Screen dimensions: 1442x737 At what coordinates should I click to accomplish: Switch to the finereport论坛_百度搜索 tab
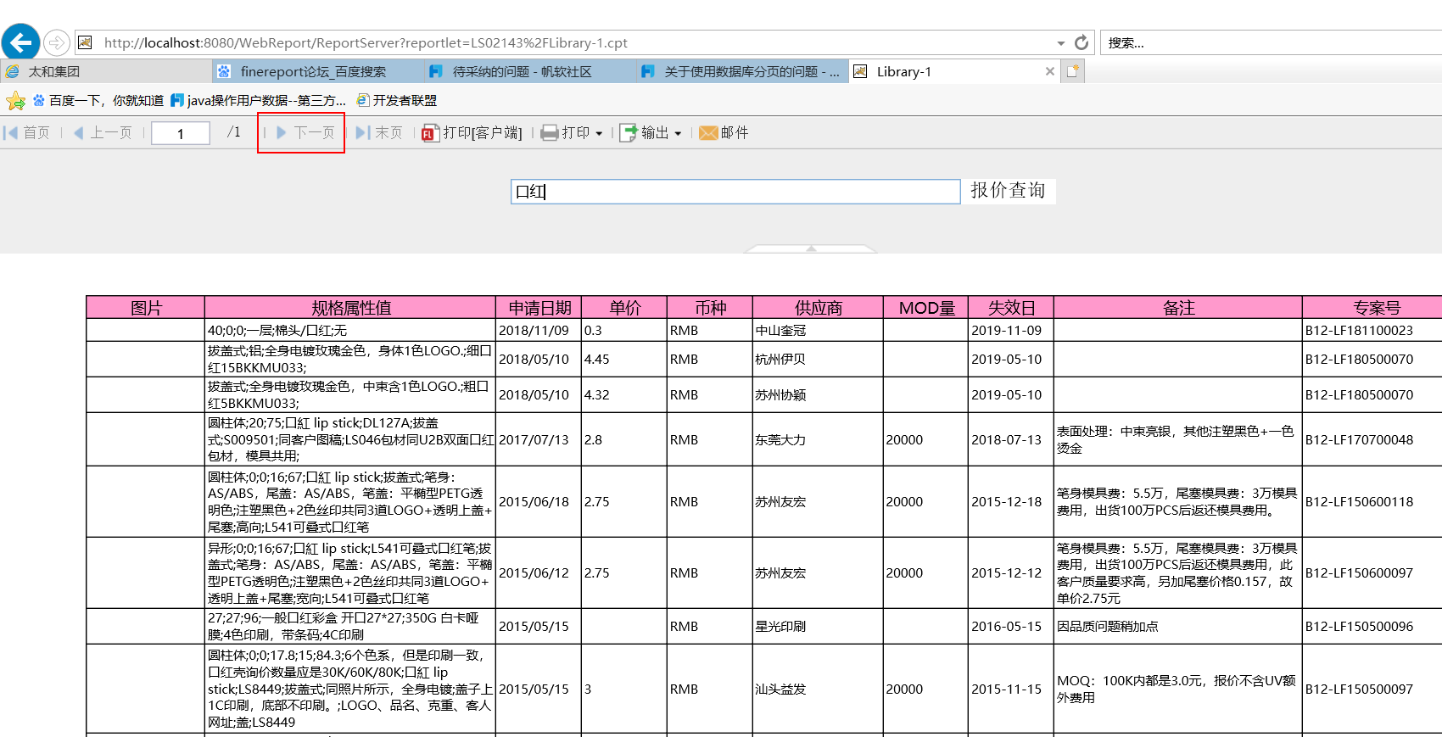pos(318,71)
